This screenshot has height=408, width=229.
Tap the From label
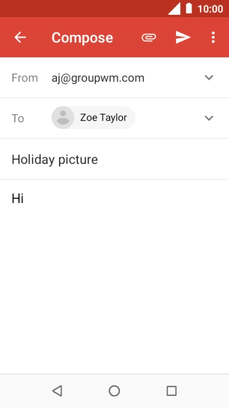[25, 78]
